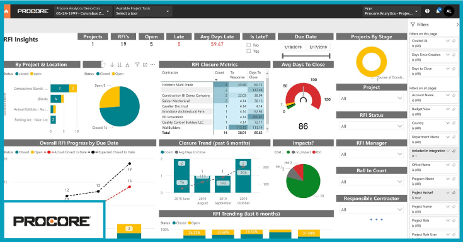Clear the Included In Integration filter eraser
This screenshot has width=463, height=242.
pos(454,151)
